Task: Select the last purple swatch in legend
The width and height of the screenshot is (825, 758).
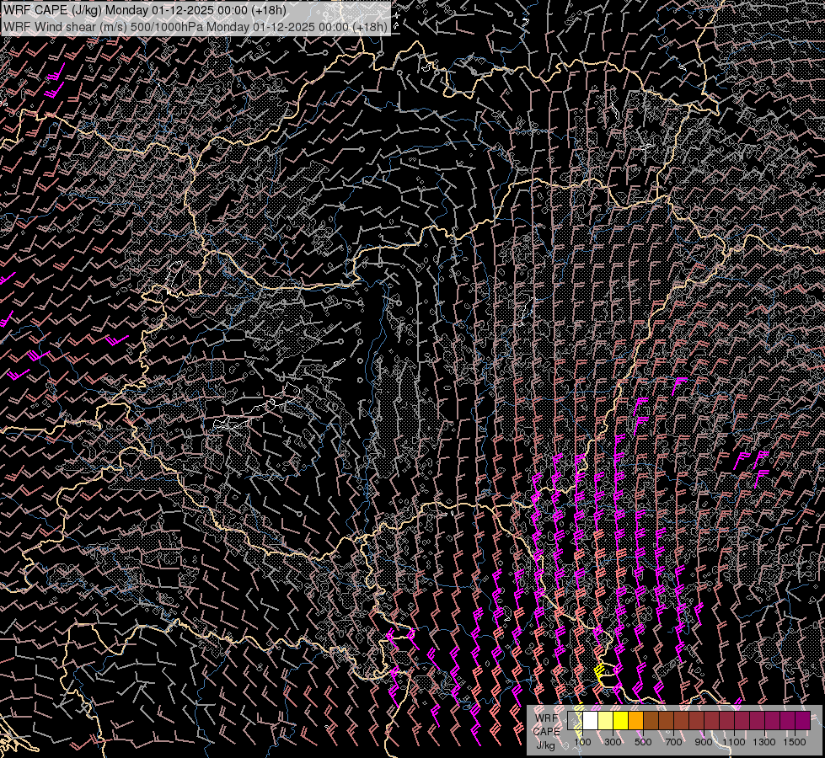Action: 802,721
